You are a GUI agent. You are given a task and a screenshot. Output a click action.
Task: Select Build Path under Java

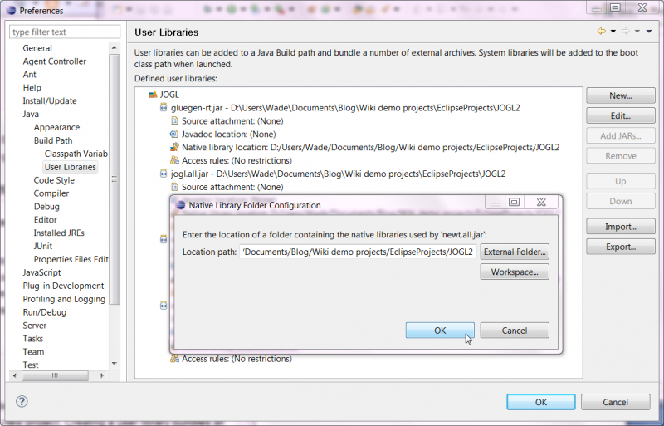(x=53, y=140)
